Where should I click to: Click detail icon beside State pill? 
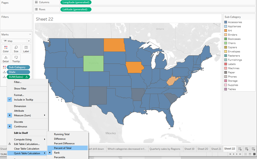[4, 72]
